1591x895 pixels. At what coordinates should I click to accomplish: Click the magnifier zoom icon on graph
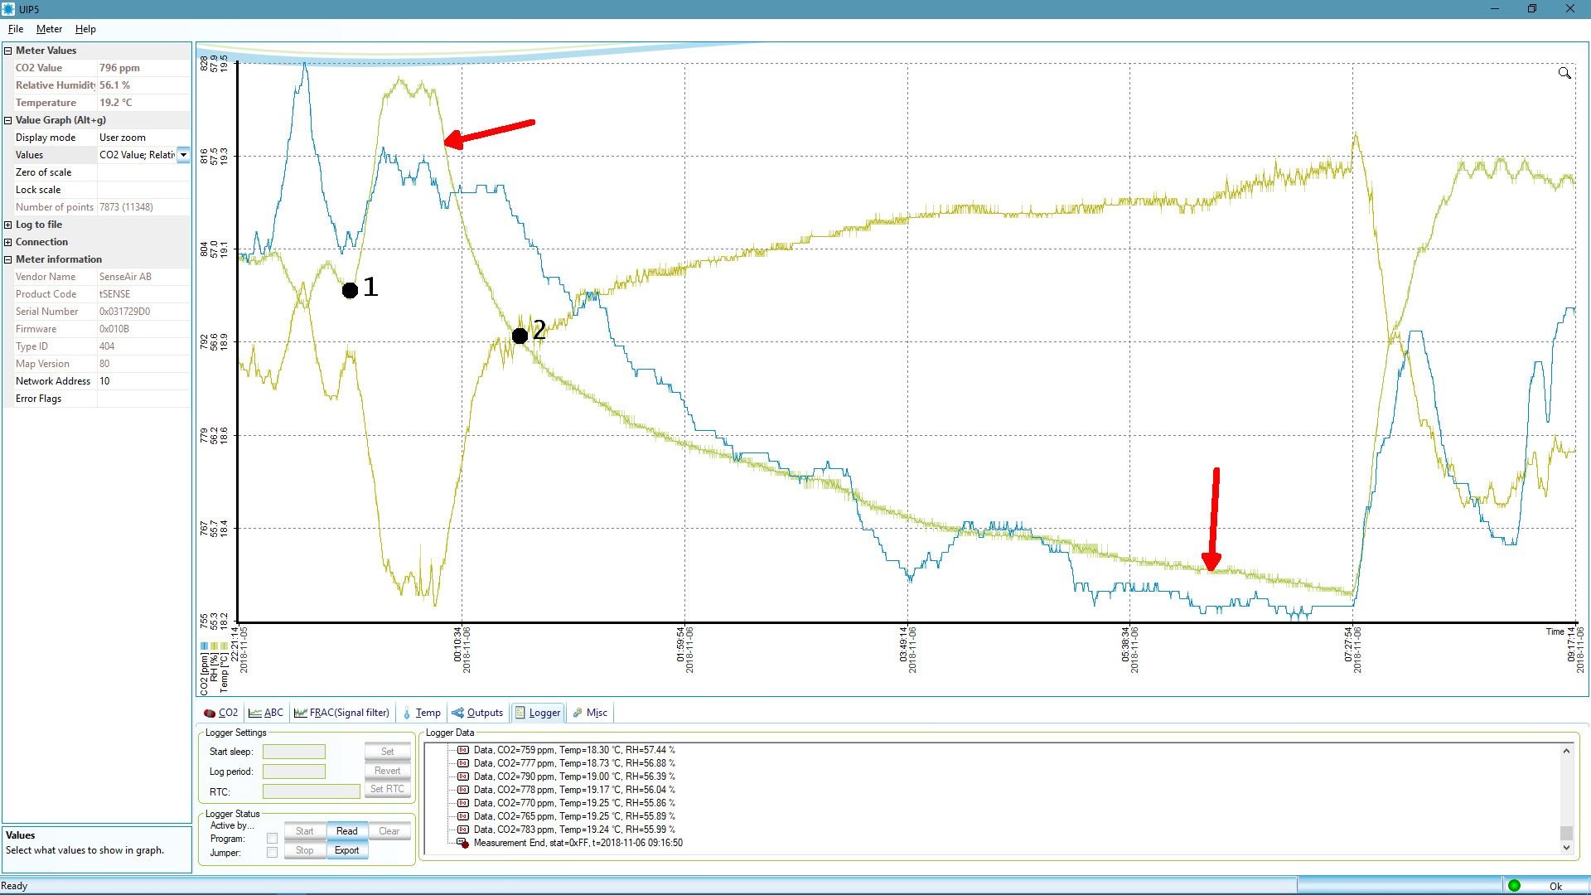coord(1564,73)
